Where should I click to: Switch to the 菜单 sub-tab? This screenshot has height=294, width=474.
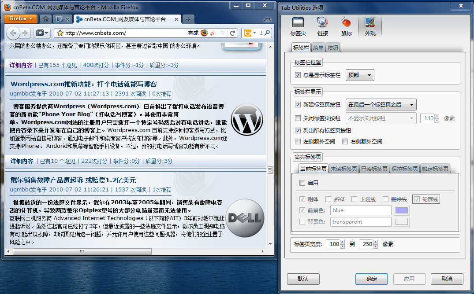pyautogui.click(x=318, y=48)
